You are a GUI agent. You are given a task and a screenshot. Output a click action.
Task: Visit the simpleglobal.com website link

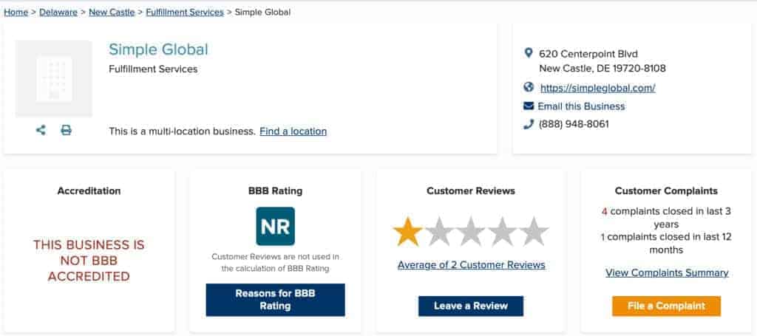click(x=597, y=88)
